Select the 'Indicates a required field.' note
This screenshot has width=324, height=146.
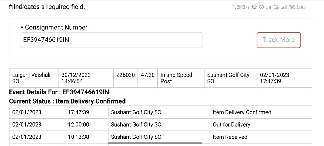coord(49,7)
